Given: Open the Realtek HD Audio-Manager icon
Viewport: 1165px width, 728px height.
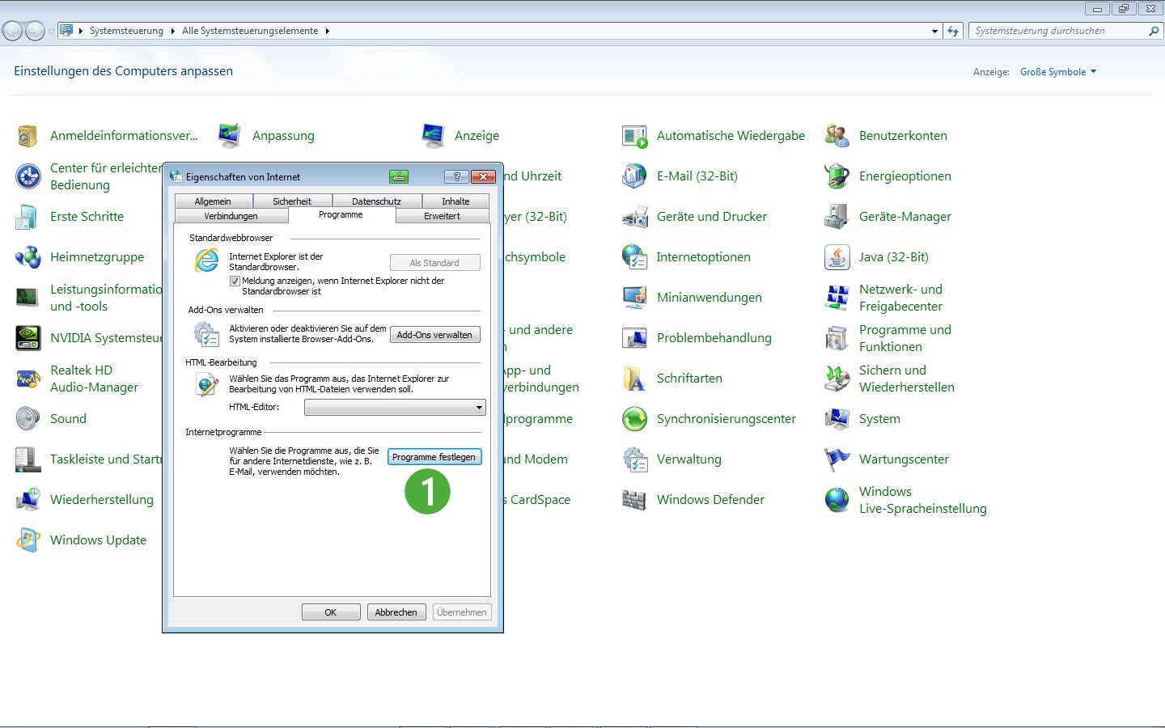Looking at the screenshot, I should [28, 379].
